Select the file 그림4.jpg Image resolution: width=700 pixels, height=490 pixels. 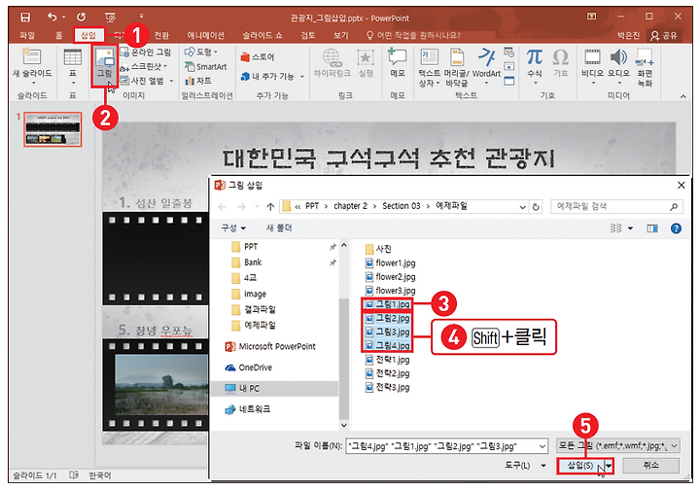[x=388, y=345]
